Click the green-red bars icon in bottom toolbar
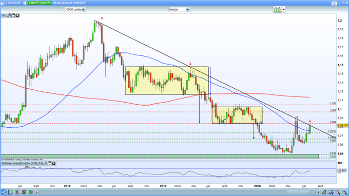The height and width of the screenshot is (196, 349). (30, 192)
